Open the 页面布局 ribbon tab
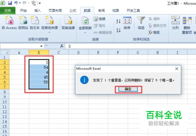 coord(55,11)
